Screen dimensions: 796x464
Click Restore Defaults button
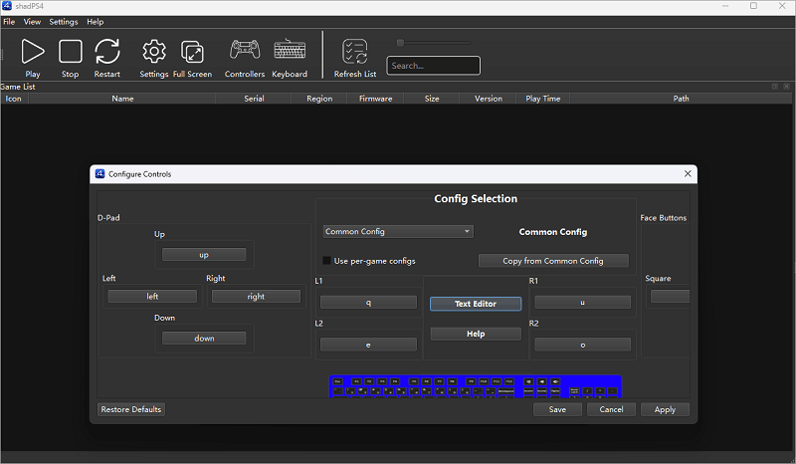coord(131,409)
